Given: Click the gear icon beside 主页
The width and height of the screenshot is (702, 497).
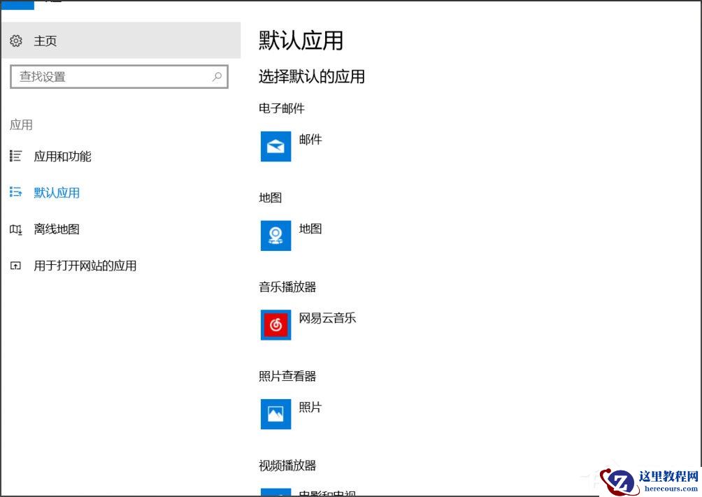Looking at the screenshot, I should (x=15, y=41).
